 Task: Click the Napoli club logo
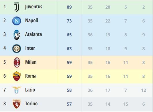click(x=16, y=21)
